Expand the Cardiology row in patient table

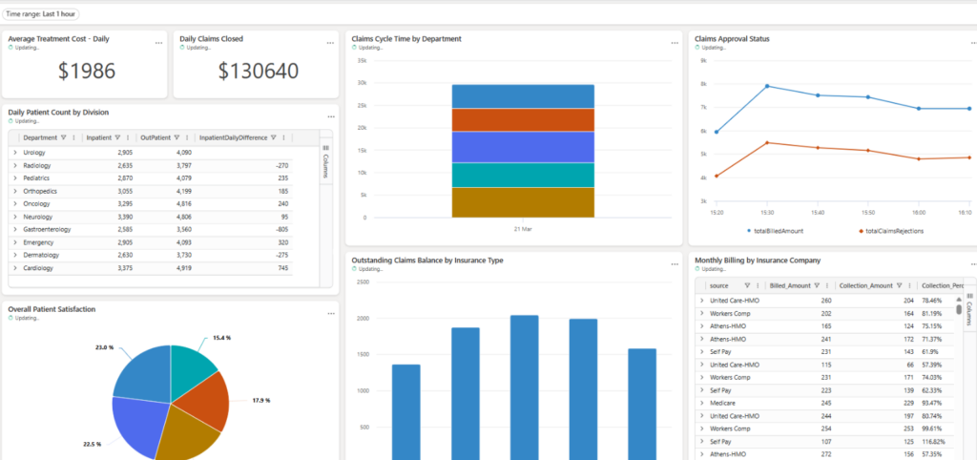click(x=15, y=268)
